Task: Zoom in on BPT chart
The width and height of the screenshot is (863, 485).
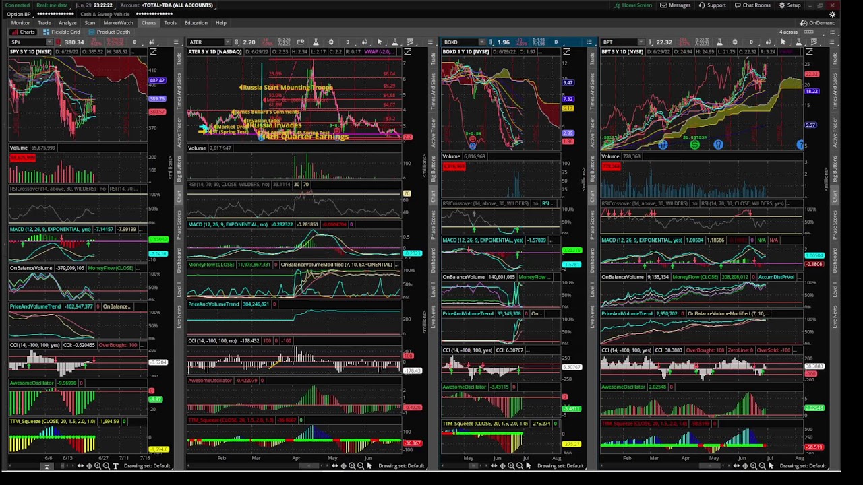Action: coord(754,466)
